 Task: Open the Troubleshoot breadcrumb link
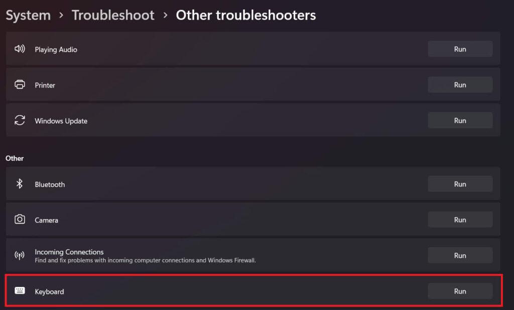click(113, 15)
